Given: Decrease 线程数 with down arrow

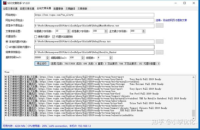Looking at the screenshot, I should (111, 59).
